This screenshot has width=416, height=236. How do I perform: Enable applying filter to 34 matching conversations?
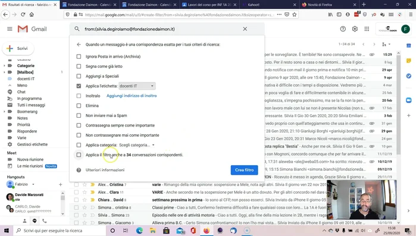coord(79,155)
